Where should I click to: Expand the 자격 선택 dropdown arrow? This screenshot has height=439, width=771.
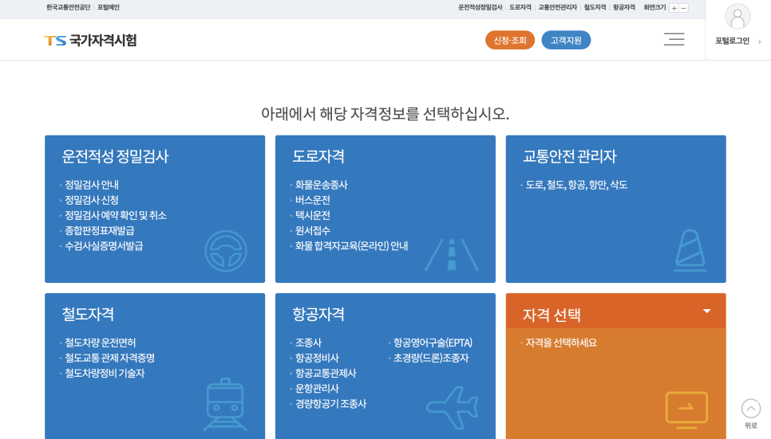[x=706, y=312]
